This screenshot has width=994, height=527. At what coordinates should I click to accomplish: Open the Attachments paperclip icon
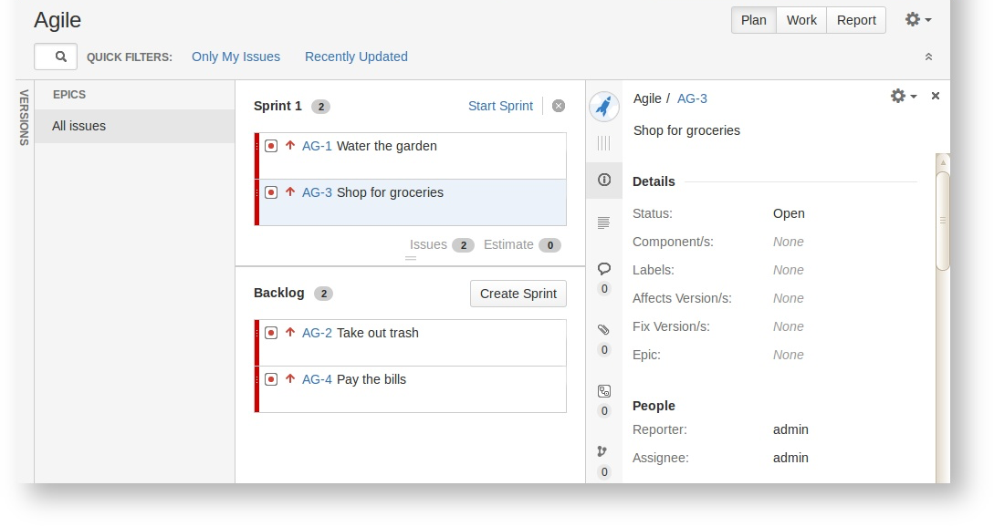click(x=603, y=329)
